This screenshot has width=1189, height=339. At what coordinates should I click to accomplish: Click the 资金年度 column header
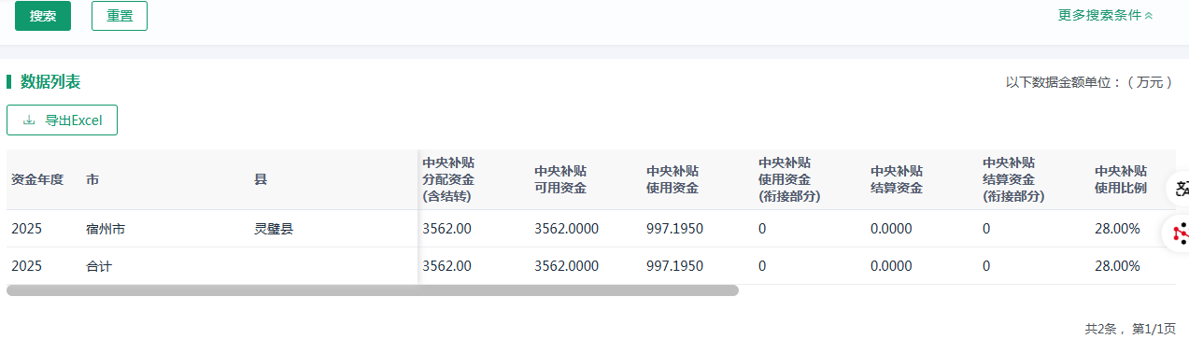pyautogui.click(x=37, y=179)
